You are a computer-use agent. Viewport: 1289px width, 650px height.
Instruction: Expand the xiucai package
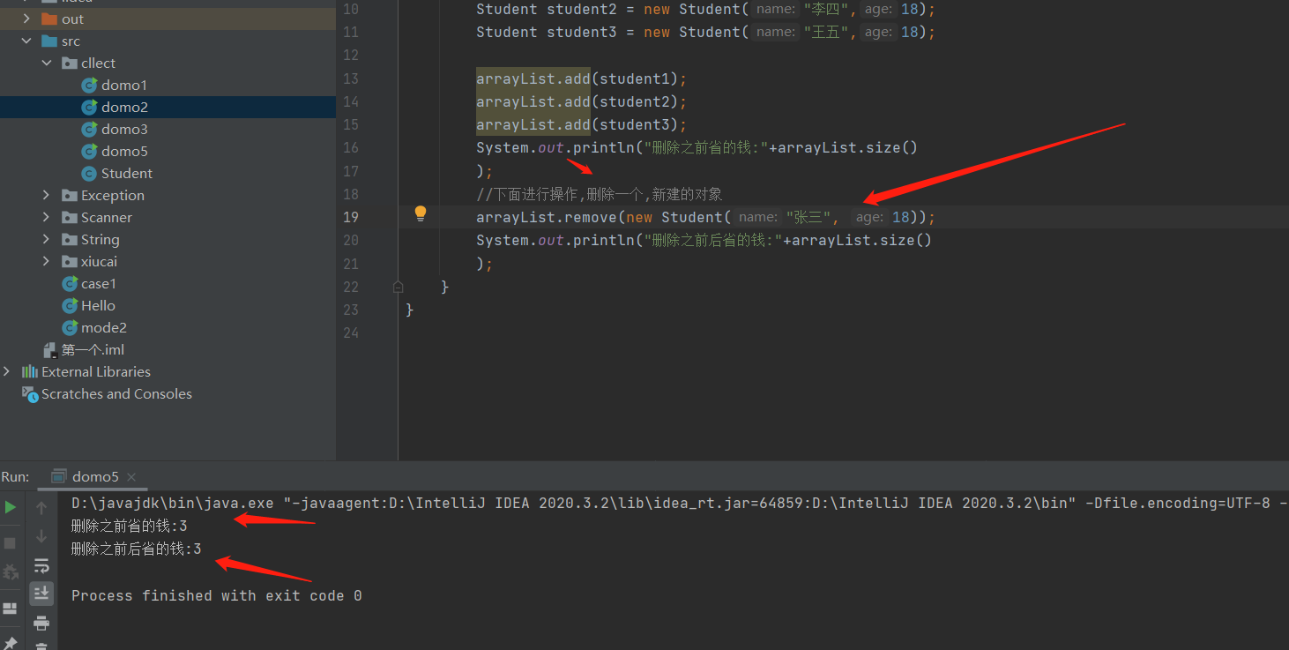[x=46, y=261]
